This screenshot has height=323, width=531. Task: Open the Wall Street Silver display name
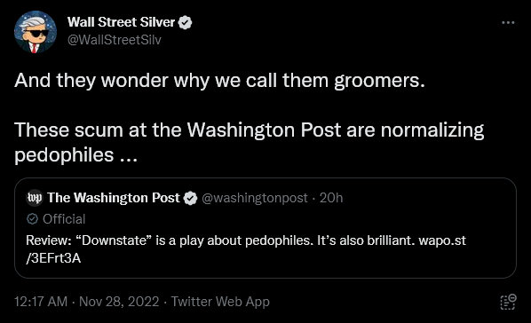point(121,22)
